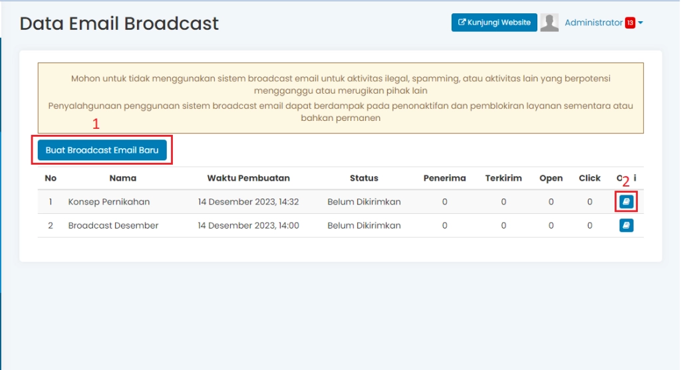The height and width of the screenshot is (370, 681).
Task: Select the Broadcast Desember name cell
Action: coord(113,226)
